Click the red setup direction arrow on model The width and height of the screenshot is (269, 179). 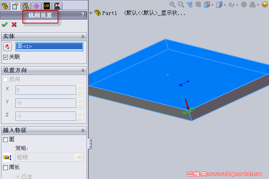click(x=187, y=104)
